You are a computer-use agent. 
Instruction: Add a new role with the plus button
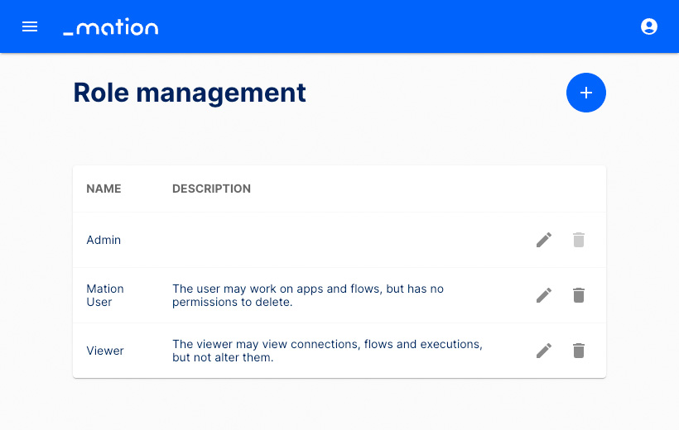coord(586,93)
